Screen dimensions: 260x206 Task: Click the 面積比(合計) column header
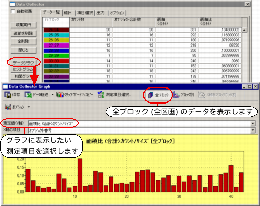(x=220, y=22)
